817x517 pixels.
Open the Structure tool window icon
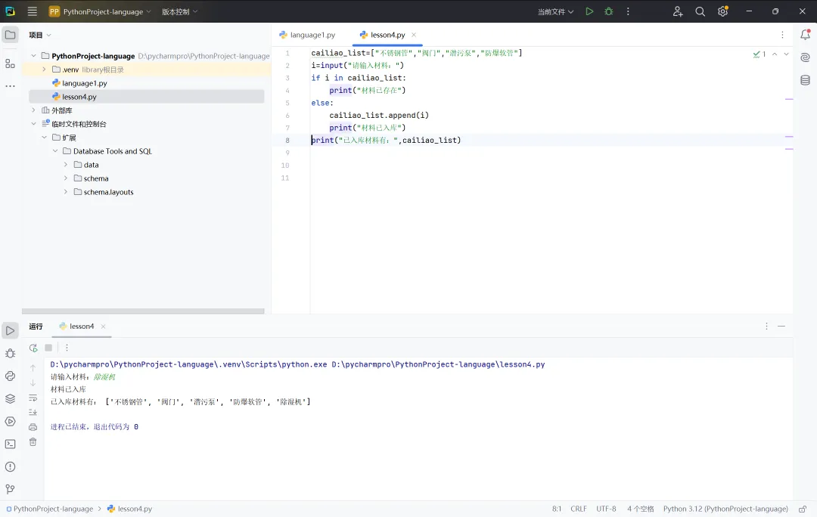(x=10, y=63)
